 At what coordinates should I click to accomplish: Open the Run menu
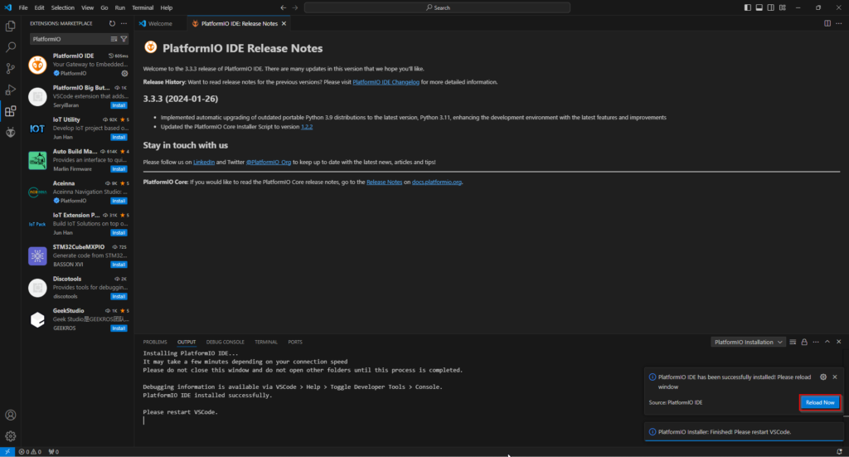pos(119,7)
